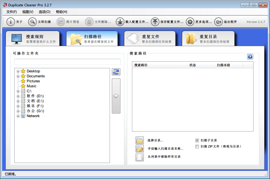Click the 图片预览 image preview icon

coord(61,22)
